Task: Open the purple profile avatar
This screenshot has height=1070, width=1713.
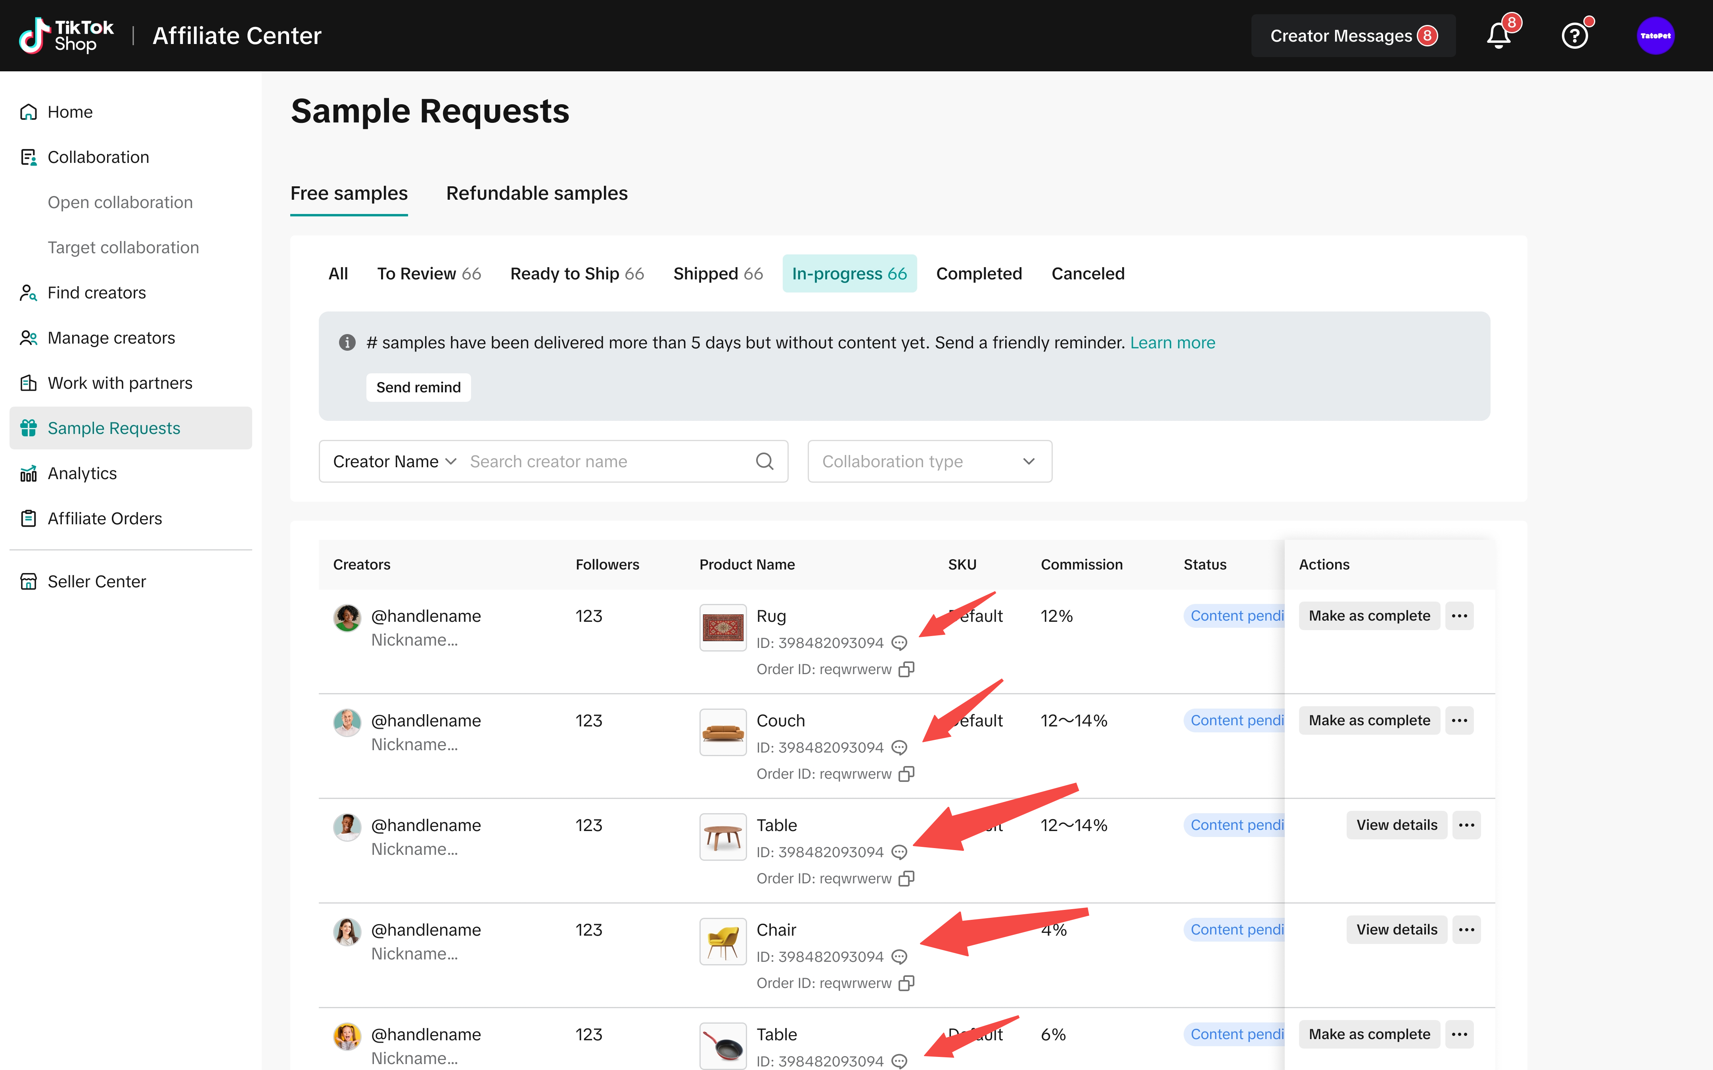Action: tap(1655, 35)
